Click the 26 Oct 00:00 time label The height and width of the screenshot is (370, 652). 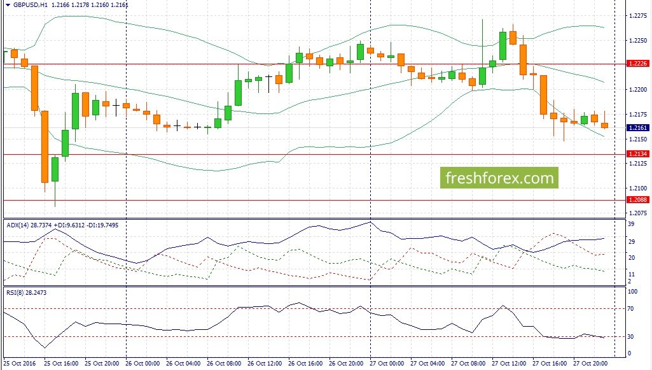(142, 364)
